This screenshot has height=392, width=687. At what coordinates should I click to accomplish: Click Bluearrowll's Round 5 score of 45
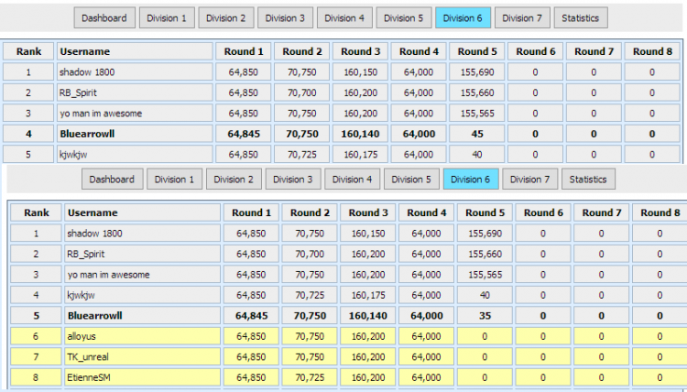point(477,133)
